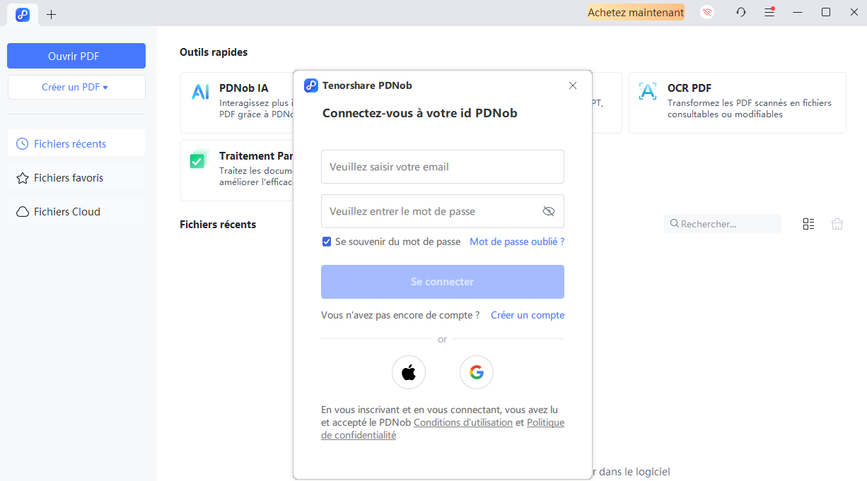Switch recent files to list view
This screenshot has height=481, width=867.
(x=808, y=223)
